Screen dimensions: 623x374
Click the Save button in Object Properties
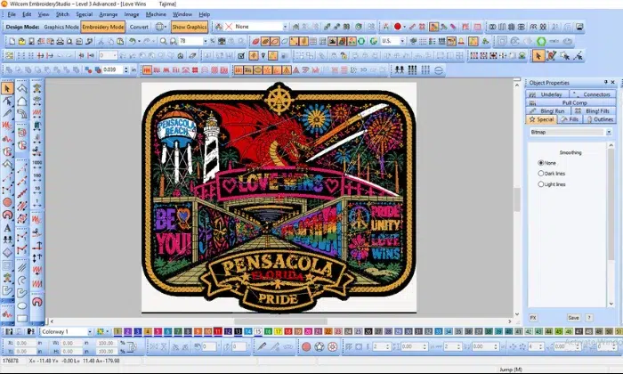coord(573,318)
